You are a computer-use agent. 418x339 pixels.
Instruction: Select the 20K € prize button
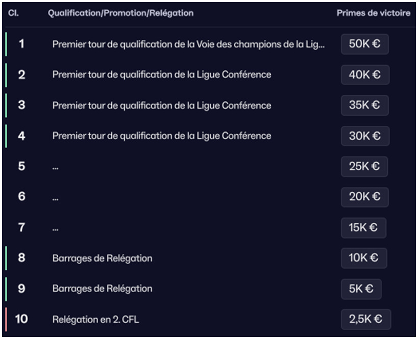point(364,197)
